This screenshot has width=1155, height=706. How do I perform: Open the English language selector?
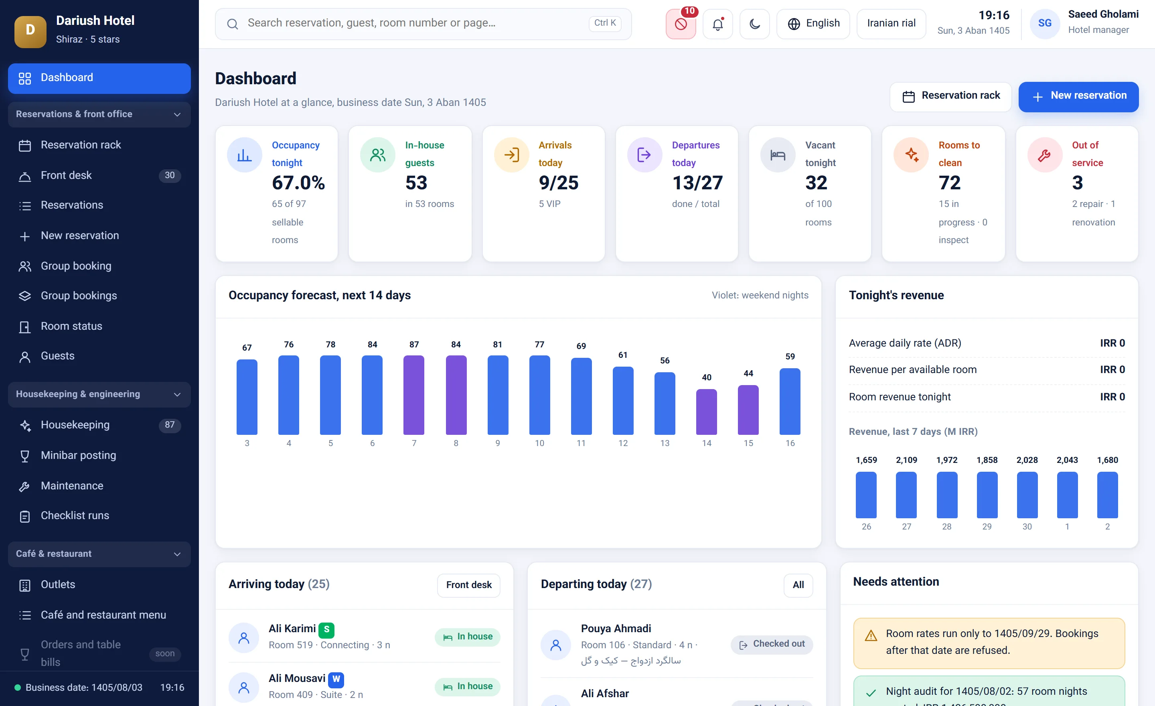(813, 24)
